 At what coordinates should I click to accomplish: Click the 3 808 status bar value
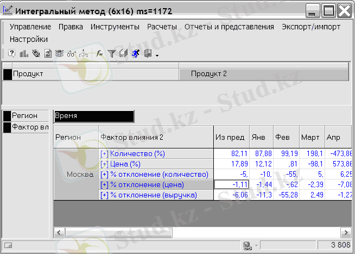point(334,245)
